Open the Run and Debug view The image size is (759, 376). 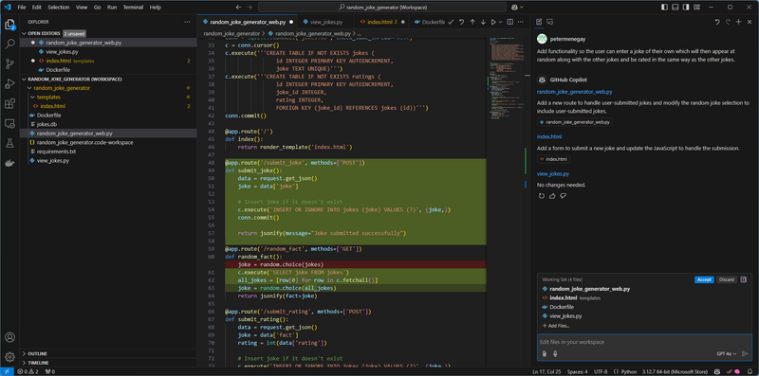tap(9, 83)
